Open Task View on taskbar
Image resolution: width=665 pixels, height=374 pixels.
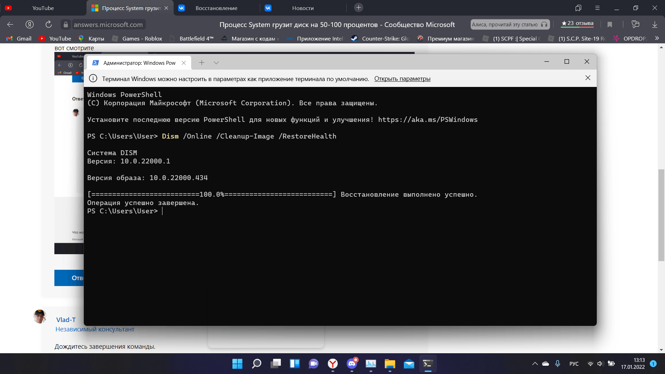pyautogui.click(x=276, y=364)
